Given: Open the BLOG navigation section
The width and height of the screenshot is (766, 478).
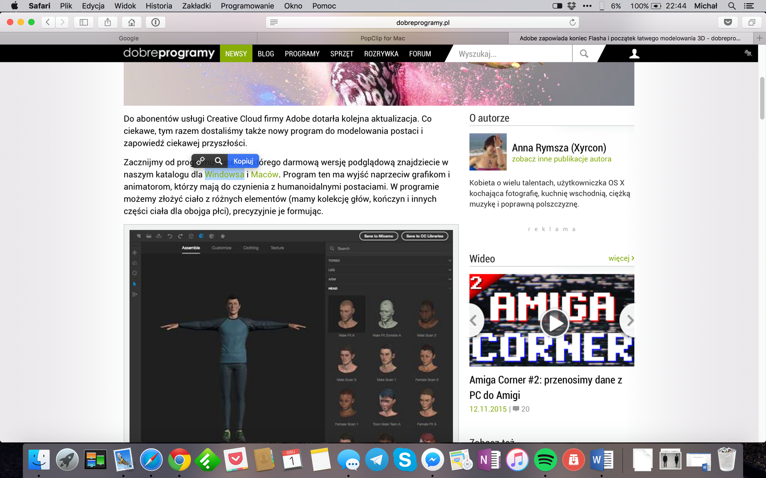Looking at the screenshot, I should point(266,54).
